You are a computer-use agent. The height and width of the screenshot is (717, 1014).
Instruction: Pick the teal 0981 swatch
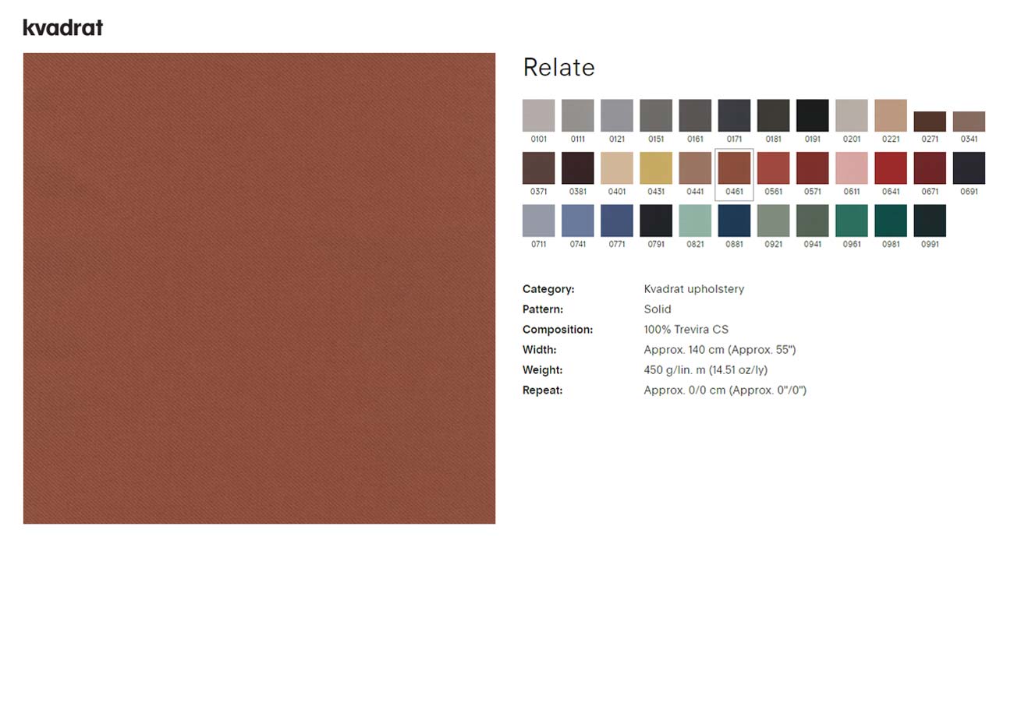891,221
